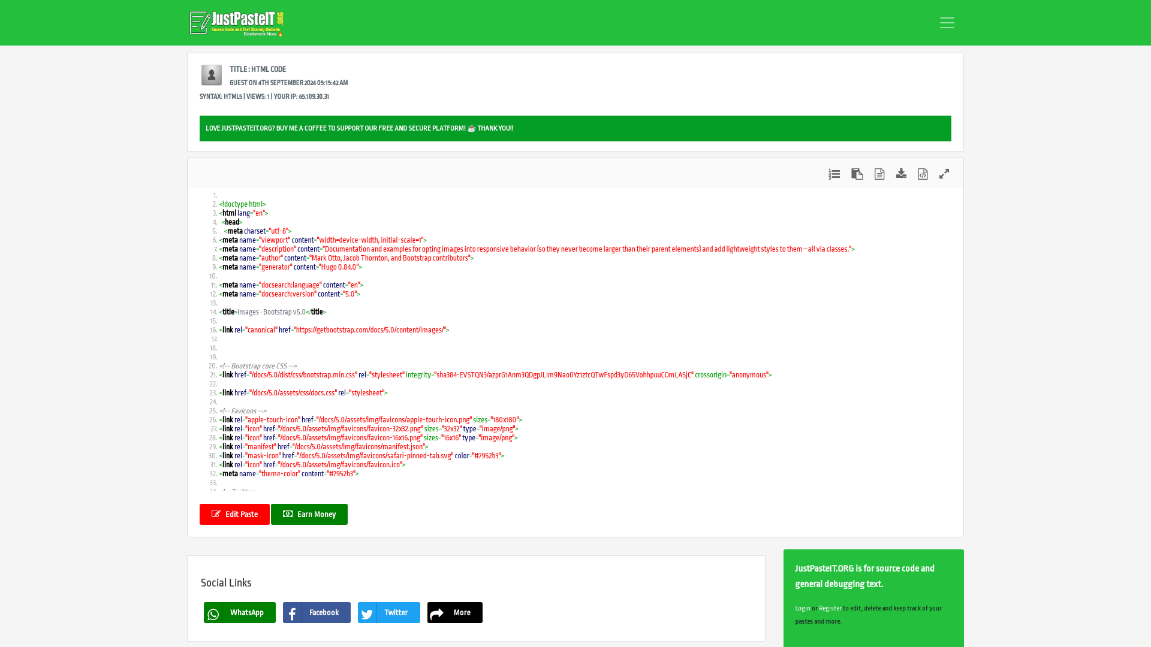
Task: Click the Bootstrap canonical href link
Action: tap(369, 329)
